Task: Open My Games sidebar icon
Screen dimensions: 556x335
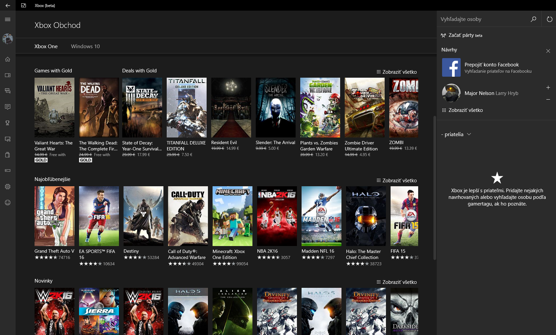Action: 8,75
